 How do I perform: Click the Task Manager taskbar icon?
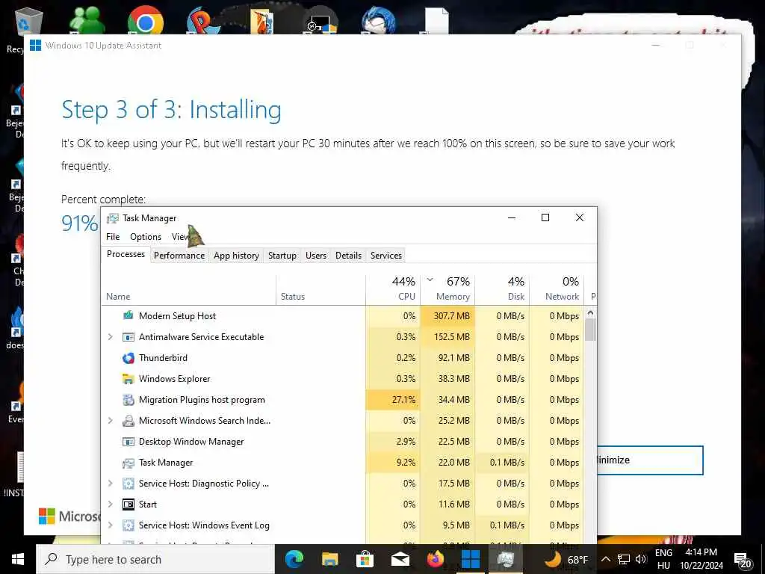(506, 559)
